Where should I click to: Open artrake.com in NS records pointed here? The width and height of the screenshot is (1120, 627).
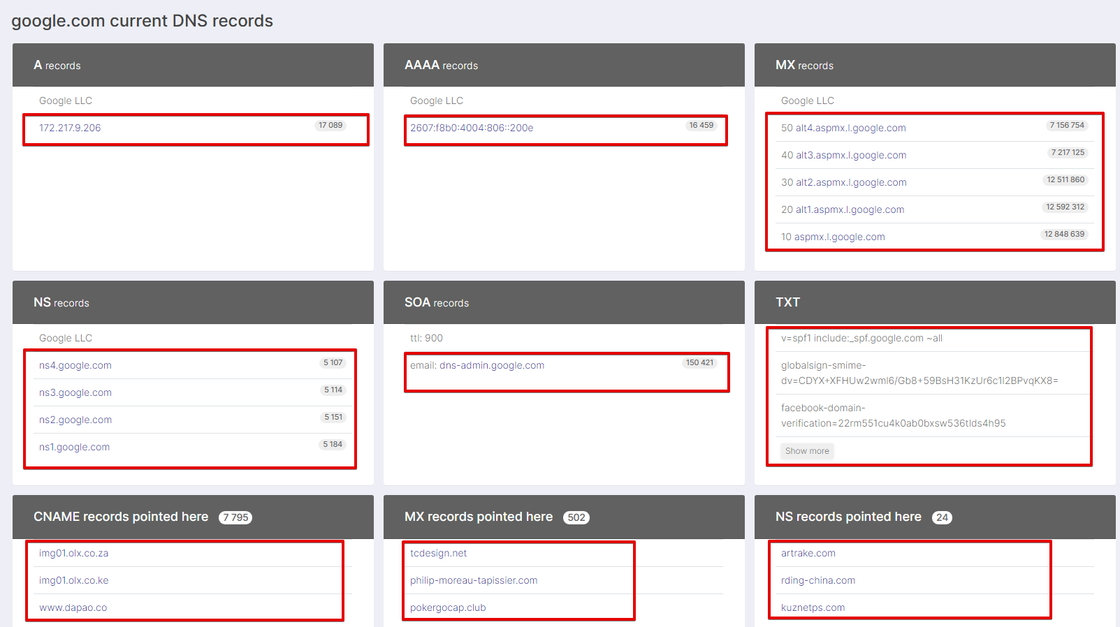(x=808, y=553)
